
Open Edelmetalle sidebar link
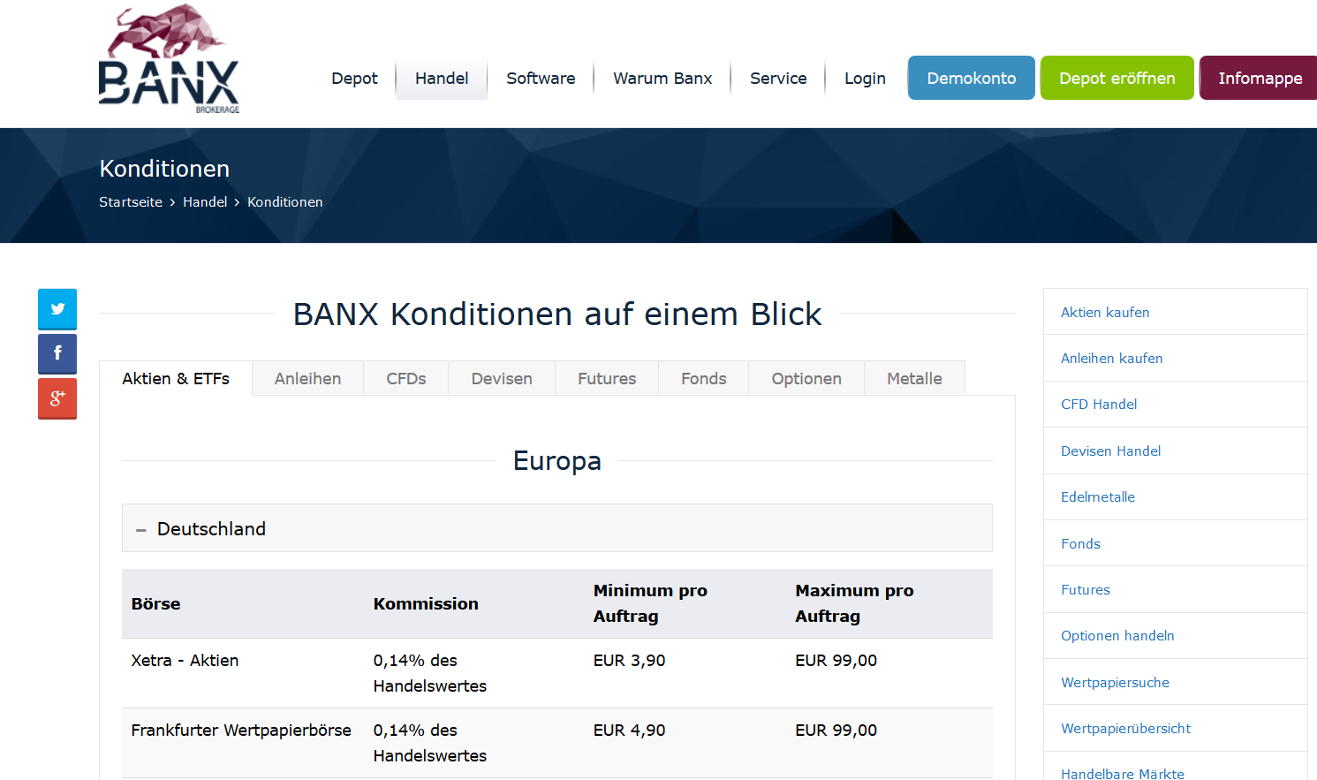(1098, 497)
